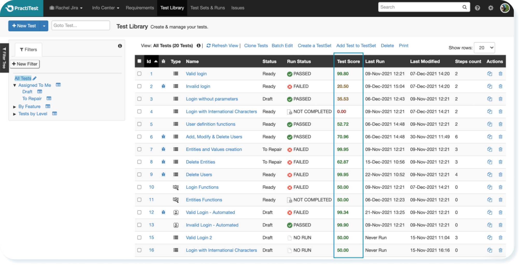Click the trash icon for Invalid login row
Screen dimensions: 520x265
[x=500, y=86]
